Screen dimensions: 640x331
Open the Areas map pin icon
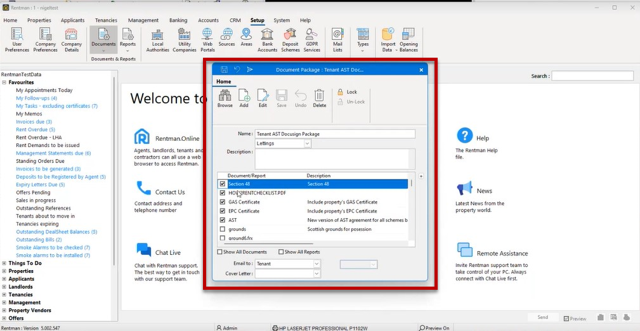click(246, 37)
